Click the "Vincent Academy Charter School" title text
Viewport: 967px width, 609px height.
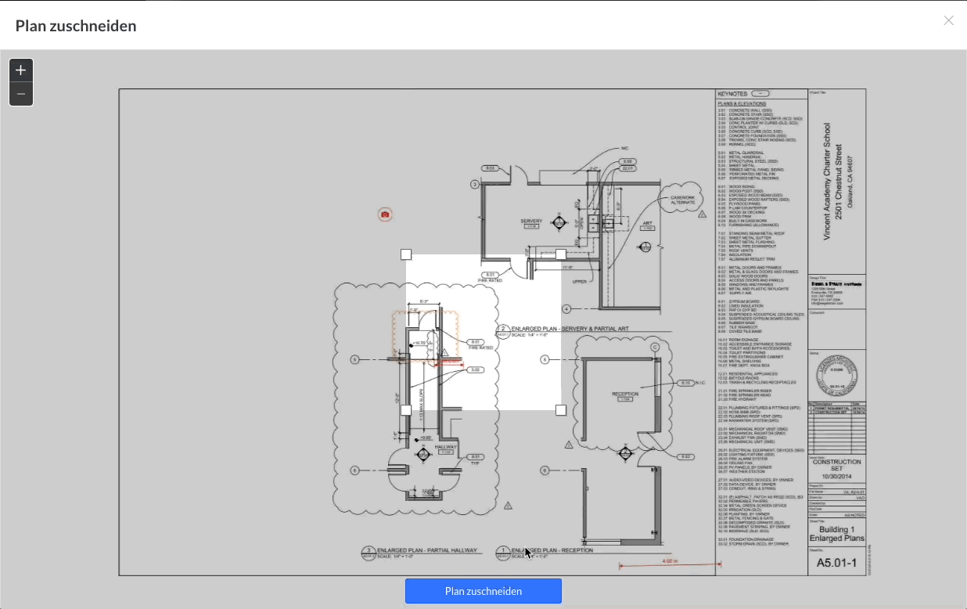pyautogui.click(x=828, y=182)
